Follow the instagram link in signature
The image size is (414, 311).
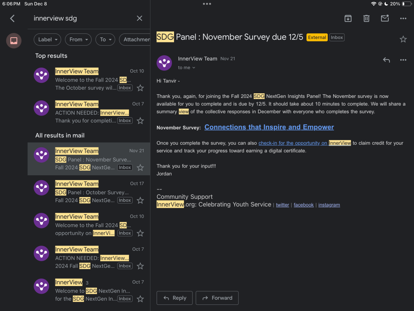pos(329,205)
